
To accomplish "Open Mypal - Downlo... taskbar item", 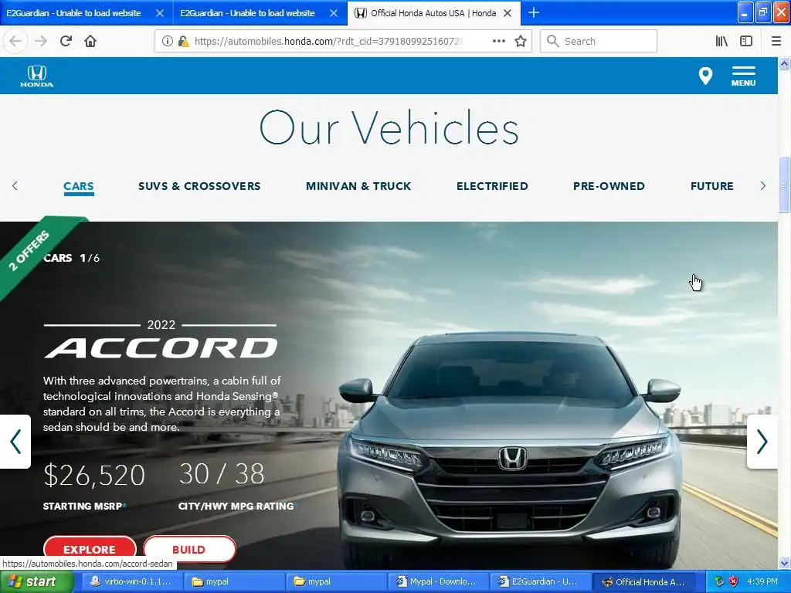I will 437,581.
